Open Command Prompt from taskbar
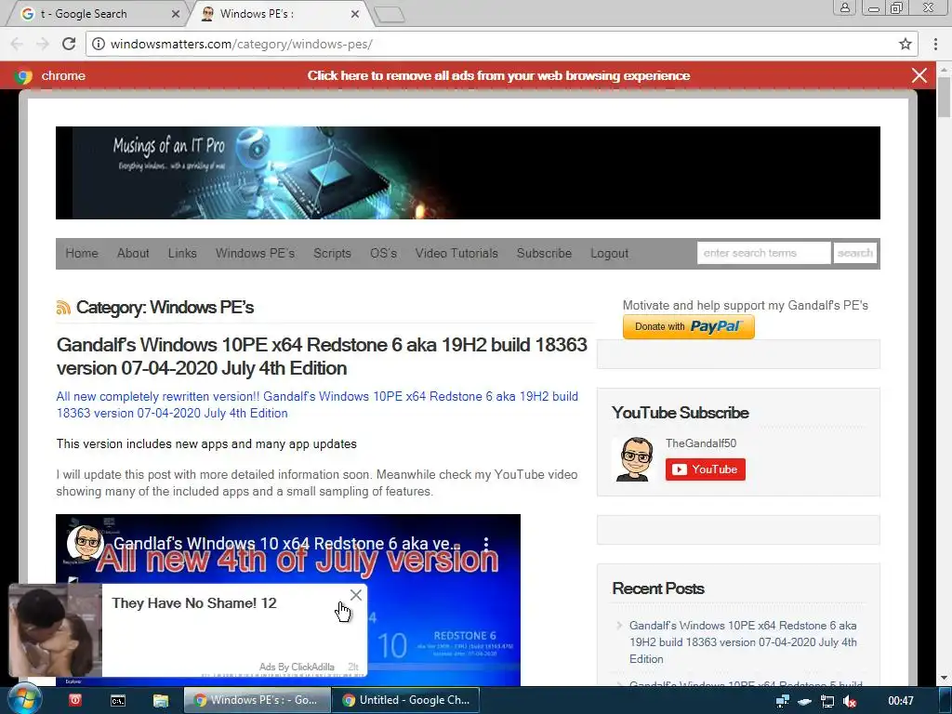This screenshot has height=714, width=952. point(118,701)
